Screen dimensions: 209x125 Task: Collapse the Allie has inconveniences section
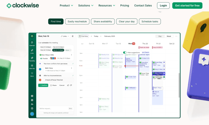tap(73, 76)
